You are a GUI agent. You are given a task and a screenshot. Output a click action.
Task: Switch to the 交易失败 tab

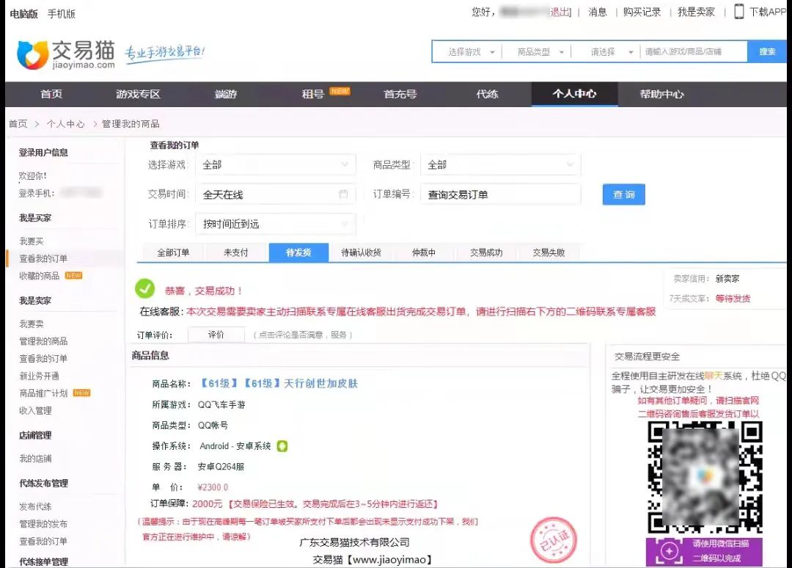click(x=549, y=252)
